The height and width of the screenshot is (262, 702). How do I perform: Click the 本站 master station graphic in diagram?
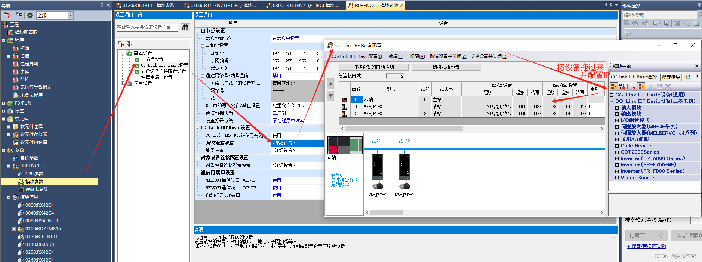click(x=345, y=145)
